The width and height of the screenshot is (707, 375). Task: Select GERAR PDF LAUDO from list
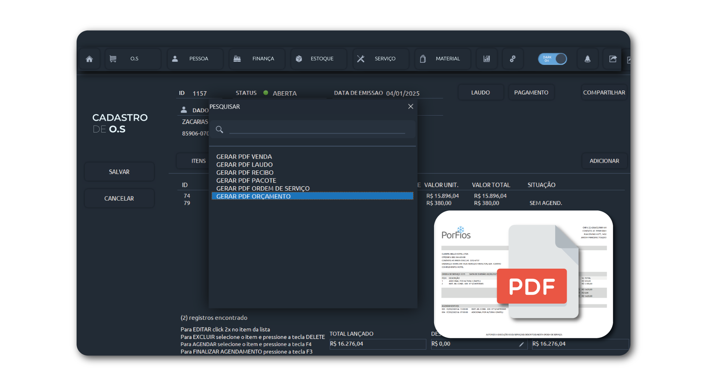point(244,165)
